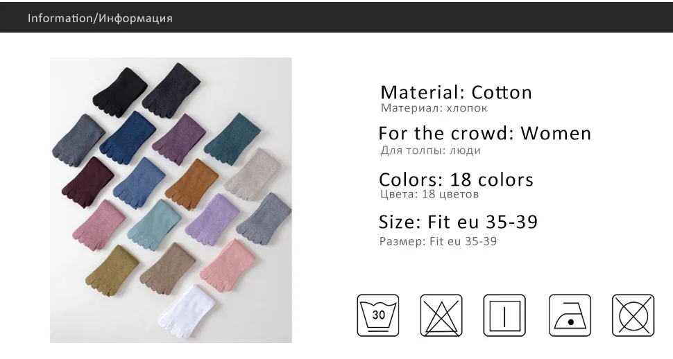Click the Russian Материал: хлопок subtitle
The image size is (673, 359).
pos(434,108)
